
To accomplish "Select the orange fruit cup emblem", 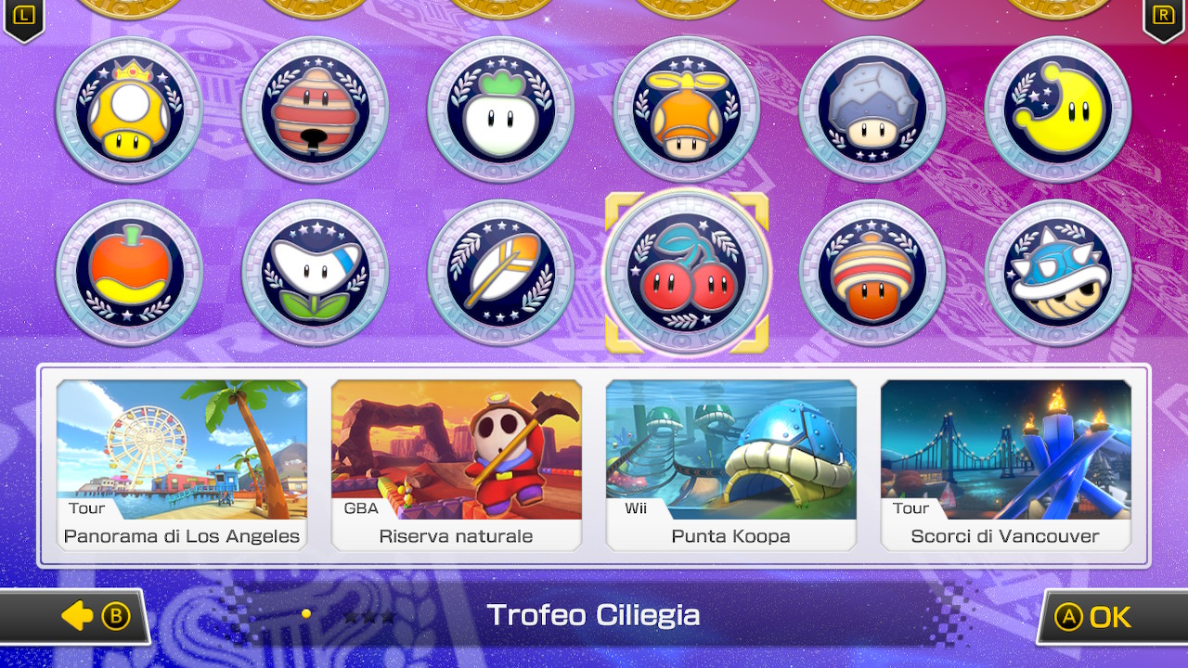I will [x=130, y=273].
